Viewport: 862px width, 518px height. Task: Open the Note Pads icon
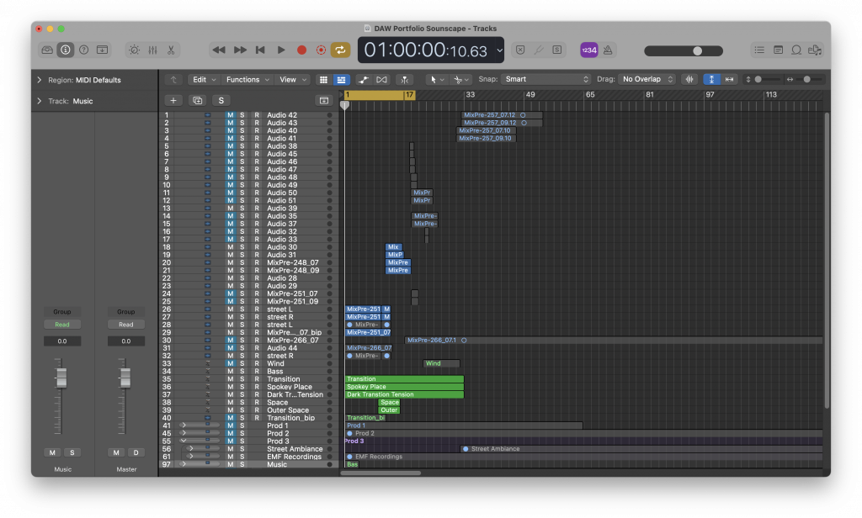pyautogui.click(x=778, y=50)
